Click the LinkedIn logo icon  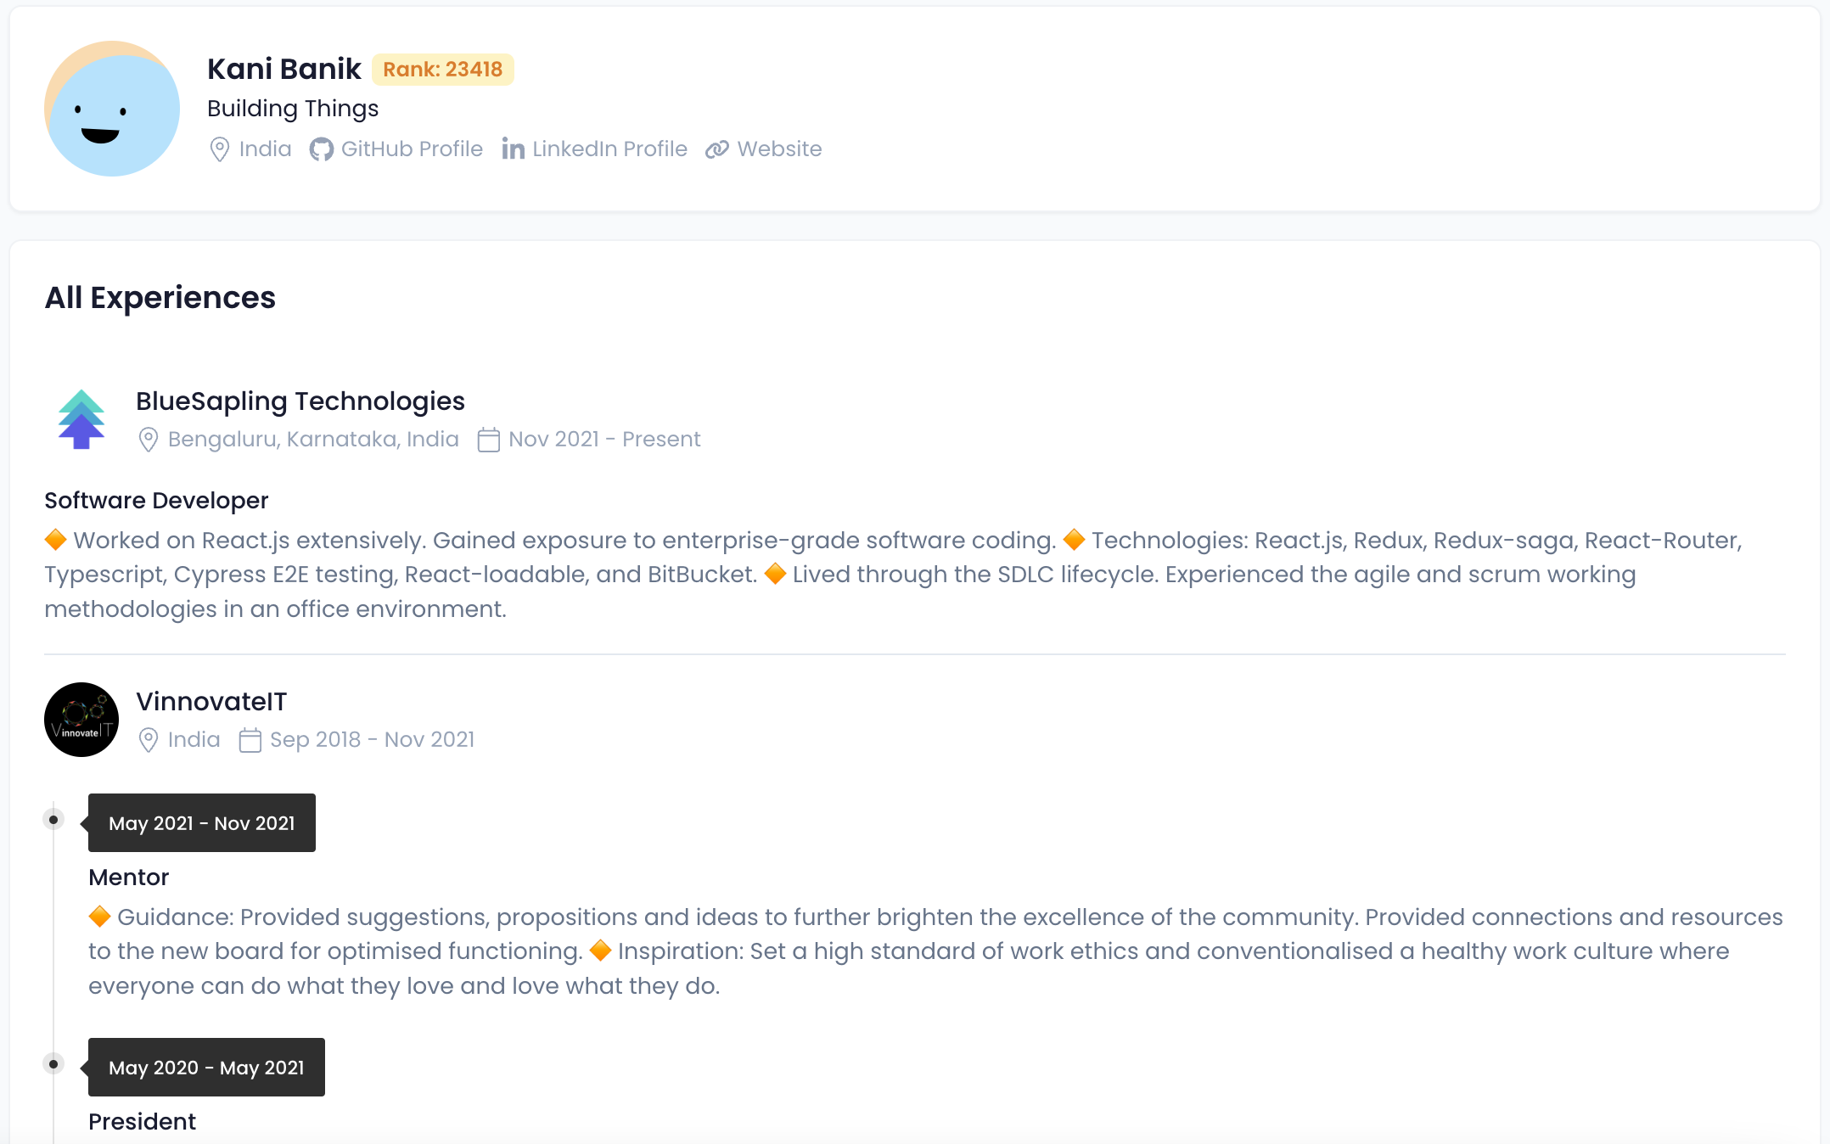pos(513,149)
